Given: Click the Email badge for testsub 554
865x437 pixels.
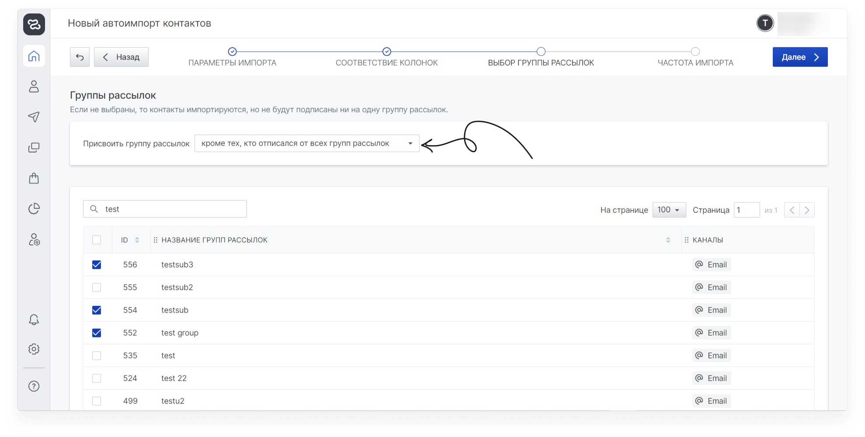Looking at the screenshot, I should tap(711, 310).
